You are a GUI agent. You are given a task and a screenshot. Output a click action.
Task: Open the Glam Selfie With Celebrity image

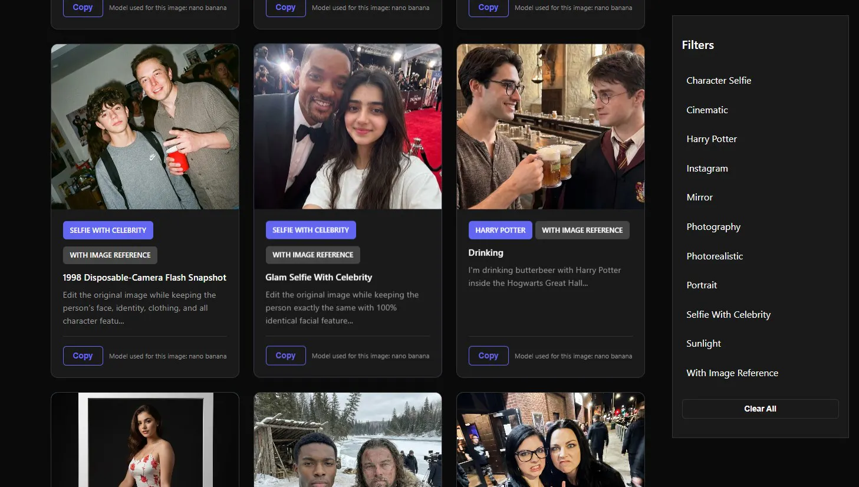[348, 127]
